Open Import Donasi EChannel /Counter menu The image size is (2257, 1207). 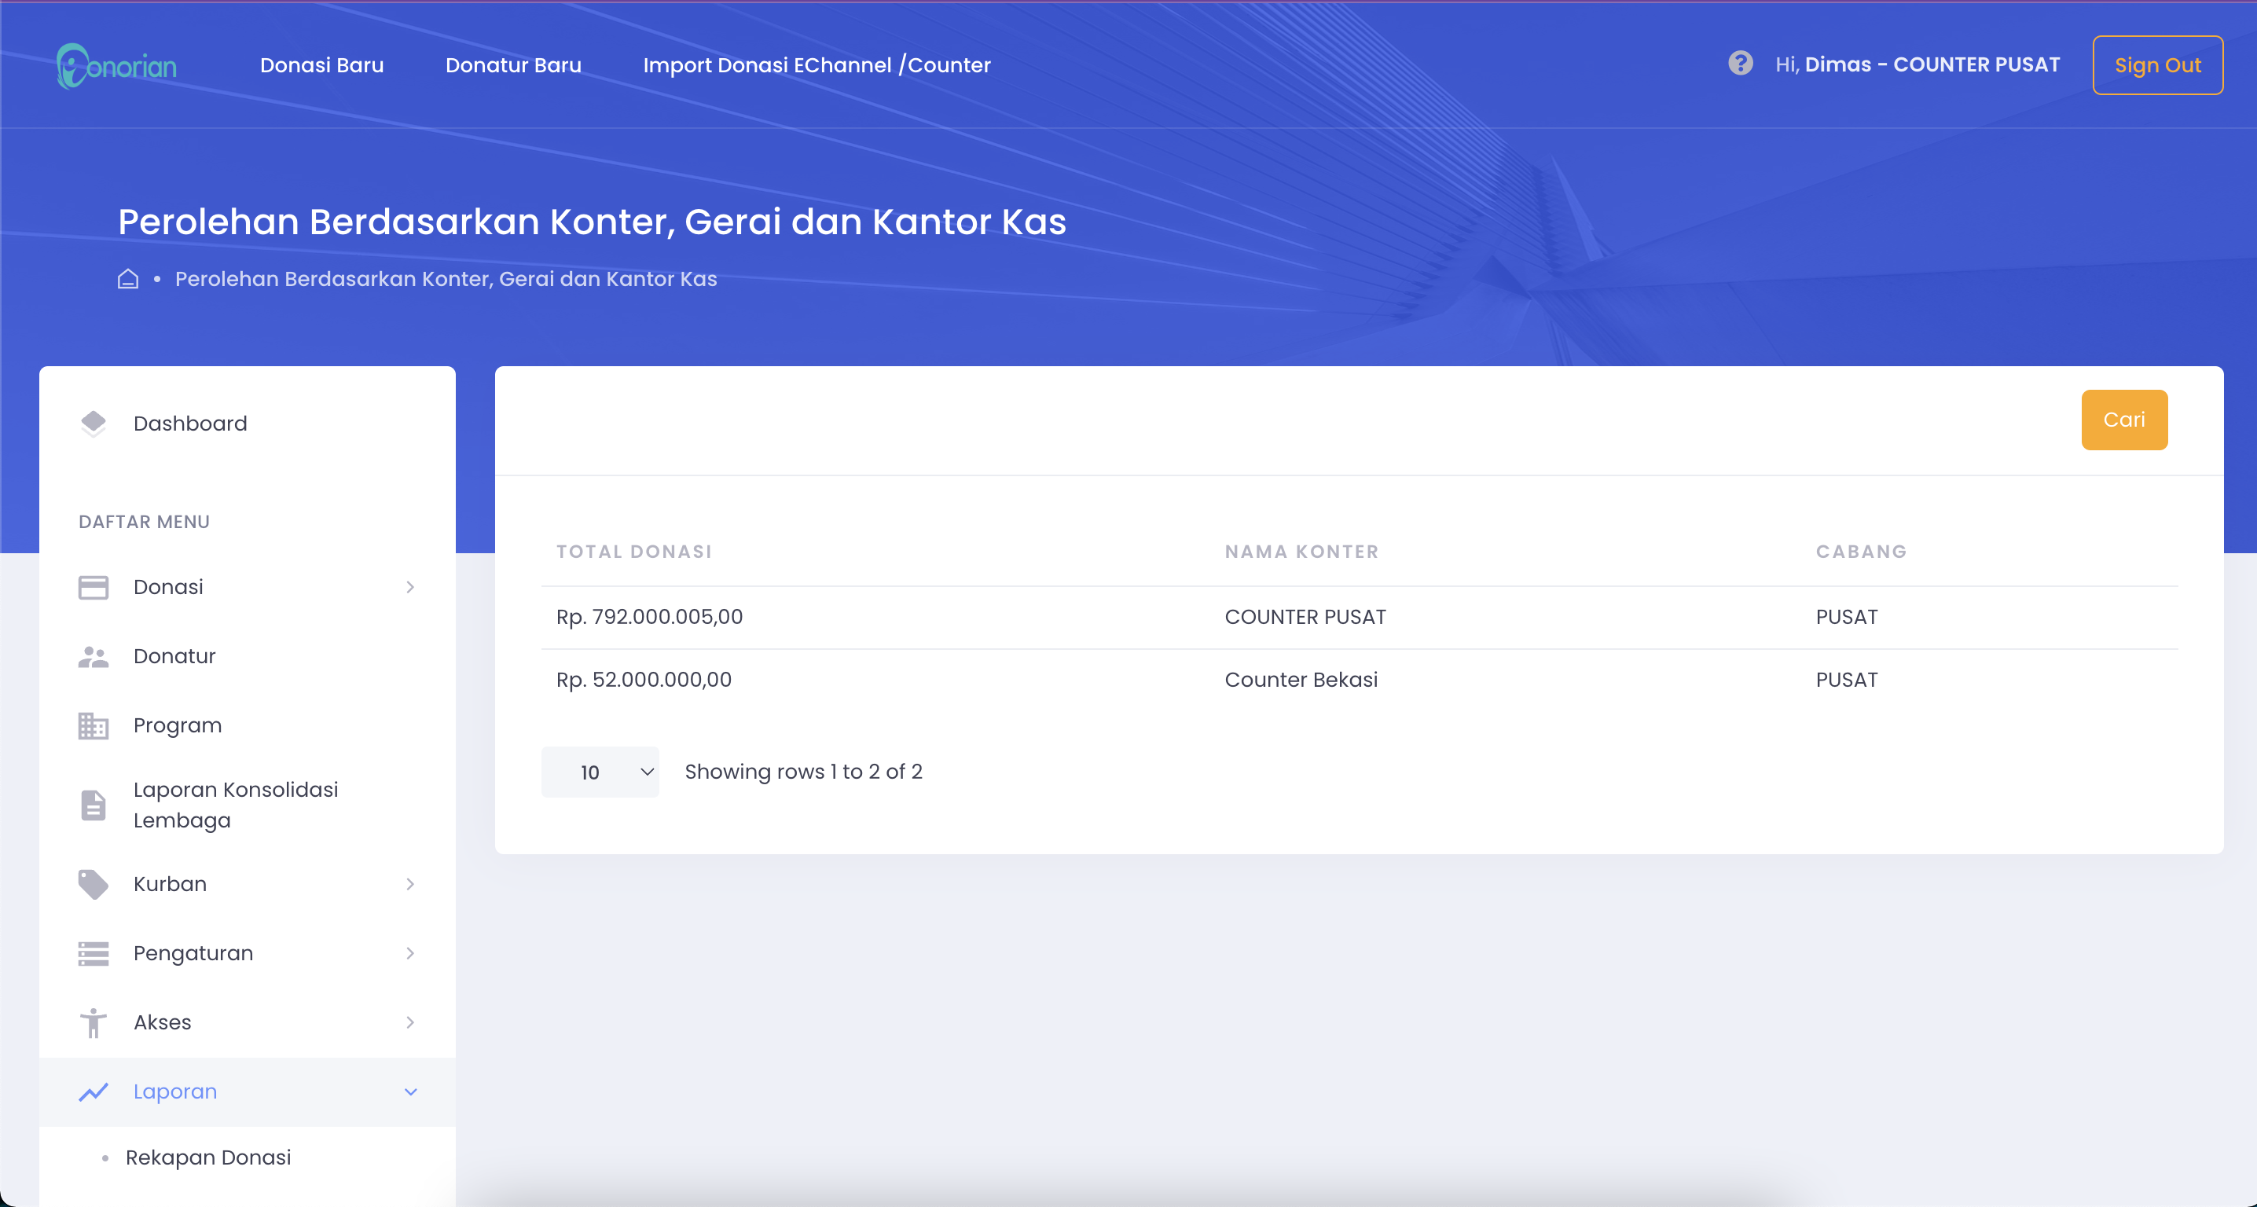tap(817, 64)
